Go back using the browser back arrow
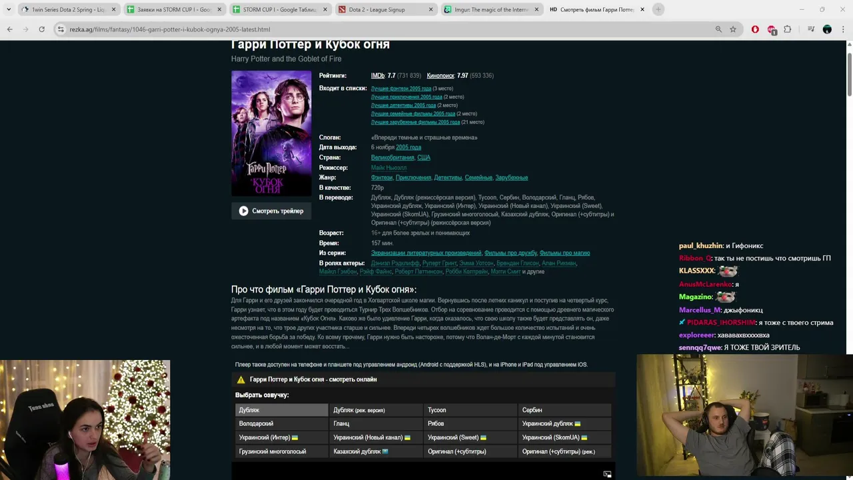This screenshot has width=853, height=480. coord(9,29)
